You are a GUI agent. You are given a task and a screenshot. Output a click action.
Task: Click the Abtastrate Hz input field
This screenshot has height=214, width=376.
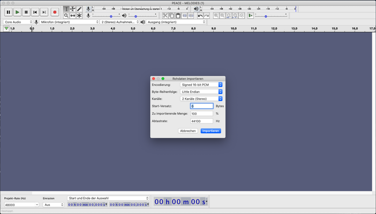click(202, 121)
